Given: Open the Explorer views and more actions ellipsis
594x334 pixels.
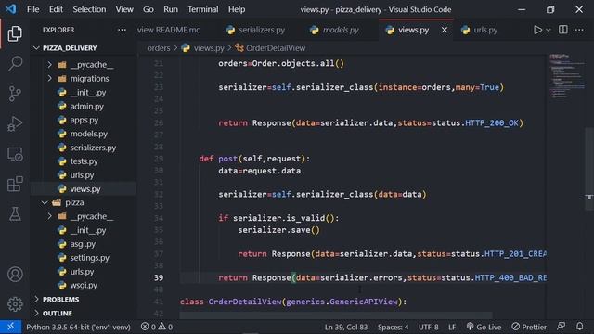Looking at the screenshot, I should point(122,30).
